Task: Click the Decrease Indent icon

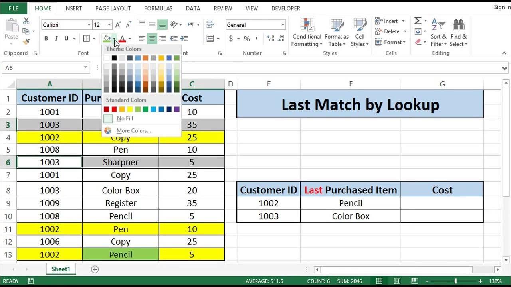Action: [174, 39]
